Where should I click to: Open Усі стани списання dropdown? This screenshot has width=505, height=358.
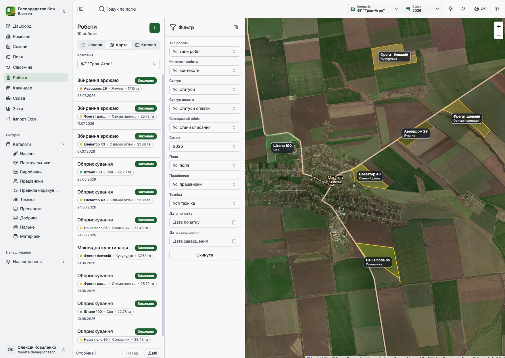205,127
